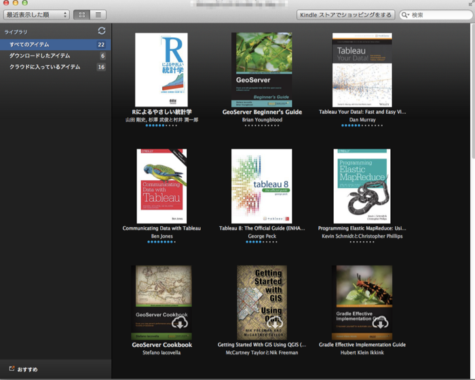
Task: Click author name George Peck
Action: coord(262,236)
